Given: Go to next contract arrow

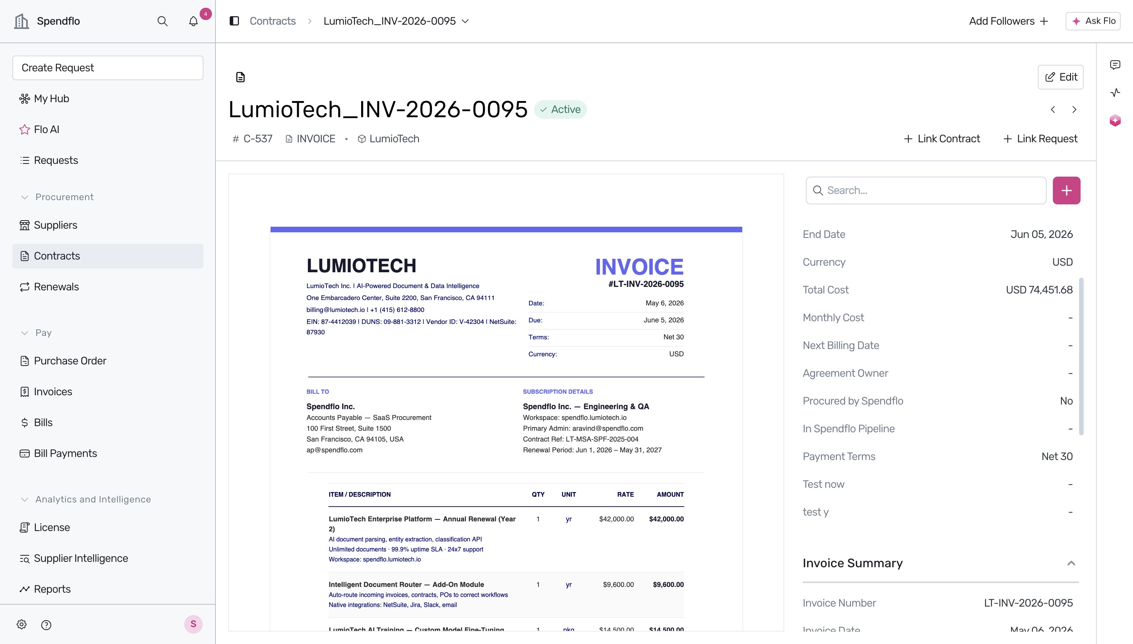Looking at the screenshot, I should [1074, 109].
